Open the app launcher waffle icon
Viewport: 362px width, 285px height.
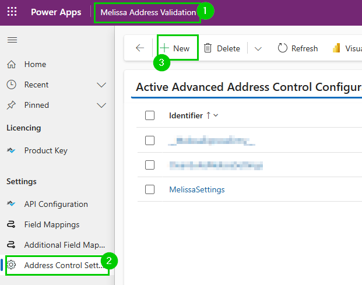coord(12,12)
